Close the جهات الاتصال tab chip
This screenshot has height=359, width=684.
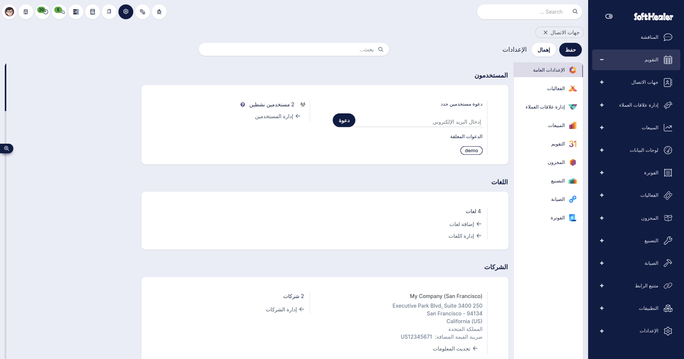(x=546, y=33)
